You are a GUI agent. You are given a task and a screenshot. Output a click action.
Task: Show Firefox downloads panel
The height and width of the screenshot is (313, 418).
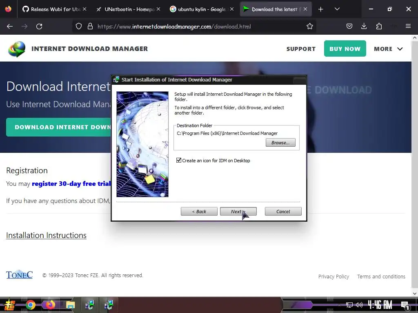pyautogui.click(x=364, y=26)
